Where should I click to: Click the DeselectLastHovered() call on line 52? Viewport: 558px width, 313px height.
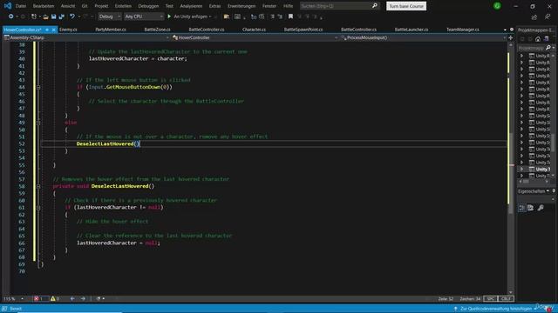[x=108, y=143]
